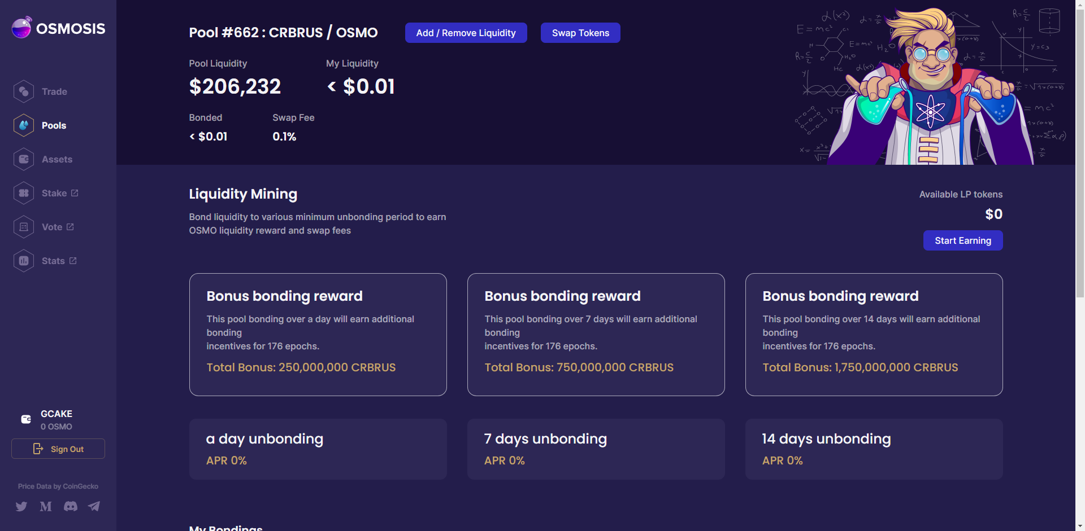Open the Discord social icon

click(71, 506)
